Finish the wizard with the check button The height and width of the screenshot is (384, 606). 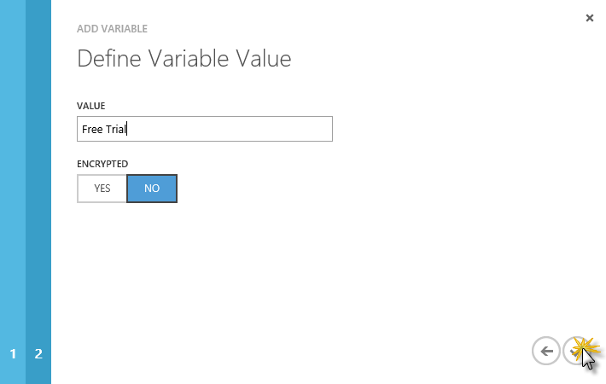576,351
